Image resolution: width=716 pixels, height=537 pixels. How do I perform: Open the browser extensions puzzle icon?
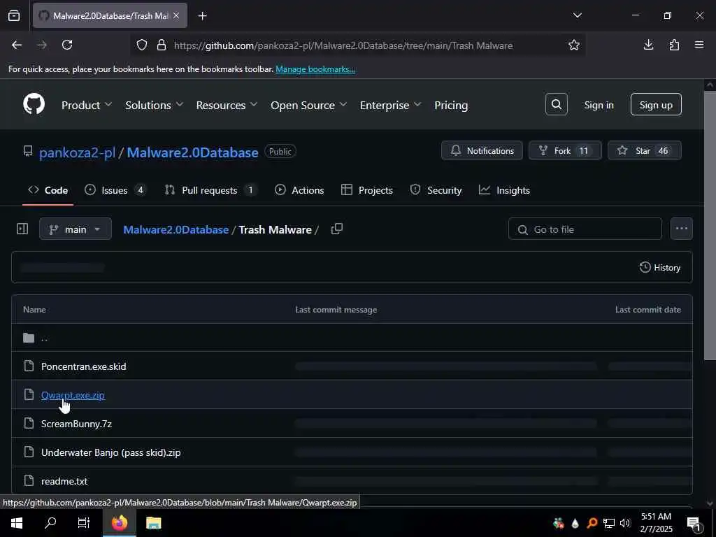click(674, 45)
